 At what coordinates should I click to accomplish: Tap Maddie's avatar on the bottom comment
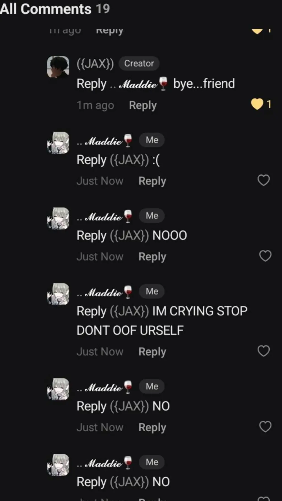(58, 465)
